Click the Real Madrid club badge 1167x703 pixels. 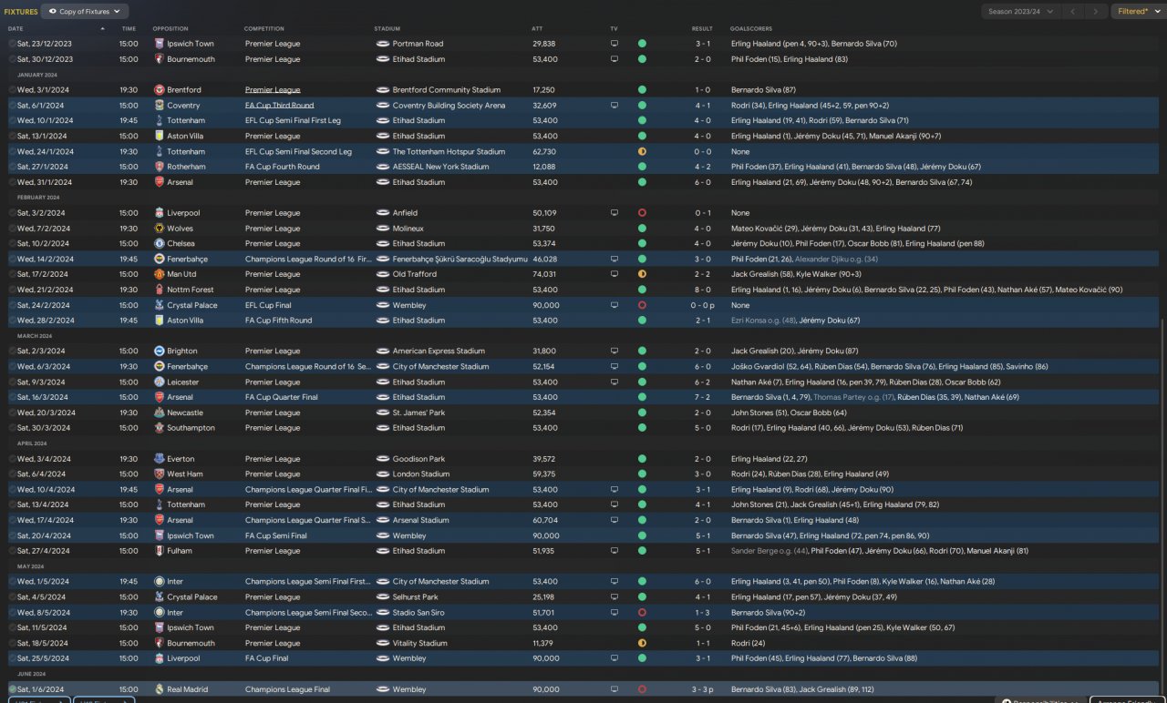[x=160, y=689]
